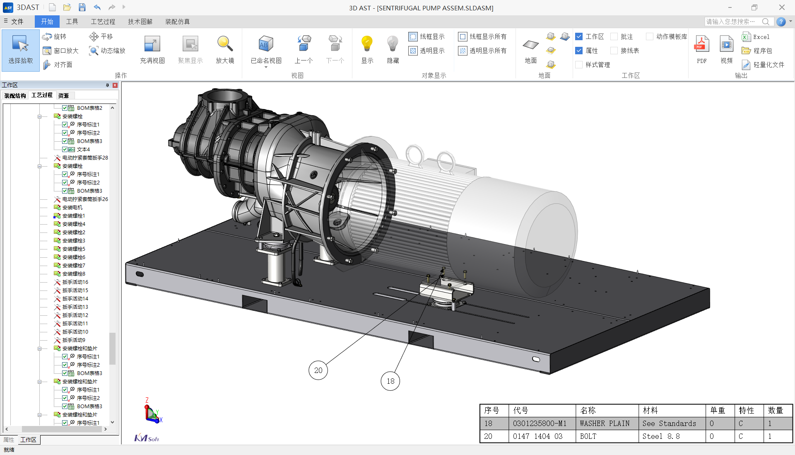Click the 视频 video output icon

[x=726, y=44]
